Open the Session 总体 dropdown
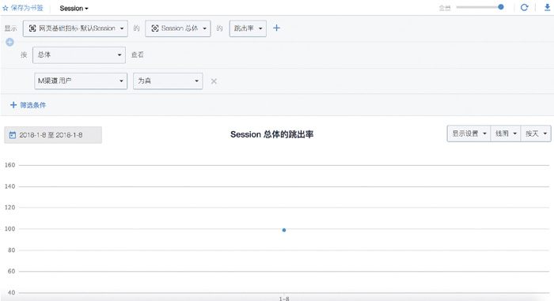This screenshot has width=554, height=301. 178,28
